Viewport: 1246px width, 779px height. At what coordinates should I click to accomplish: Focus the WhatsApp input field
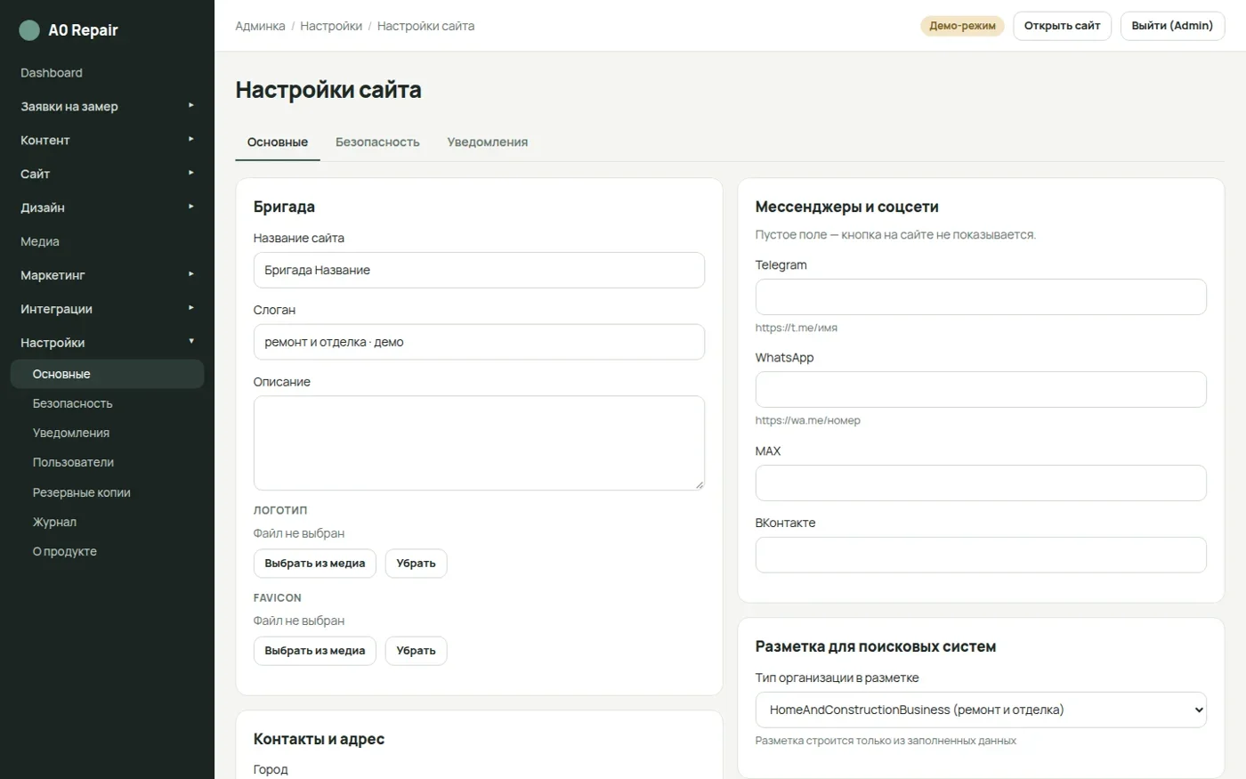[x=981, y=389]
